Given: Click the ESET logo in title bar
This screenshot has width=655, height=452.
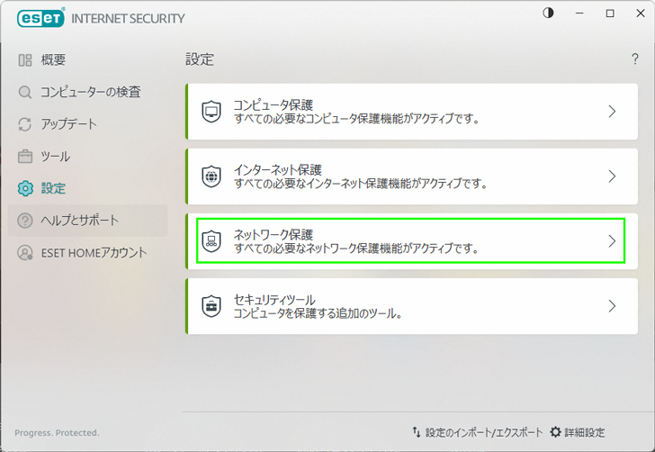Looking at the screenshot, I should tap(41, 18).
